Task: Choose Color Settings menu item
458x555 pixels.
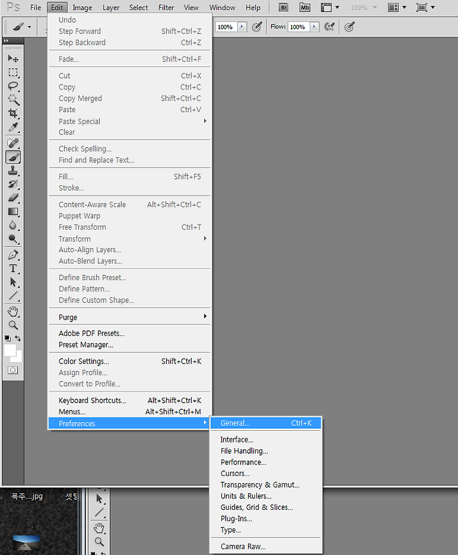Action: click(x=129, y=361)
